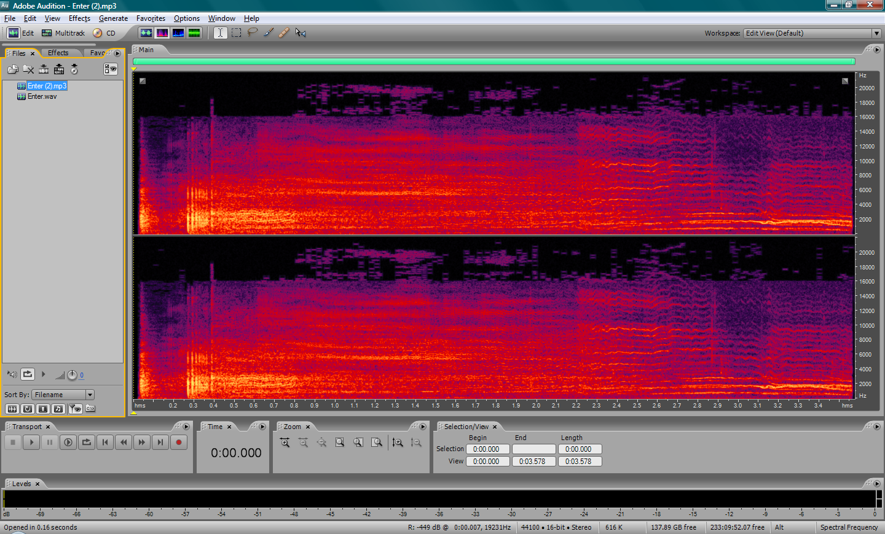Click Edit File icon in Files panel
Viewport: 885px width, 534px height.
pos(44,69)
